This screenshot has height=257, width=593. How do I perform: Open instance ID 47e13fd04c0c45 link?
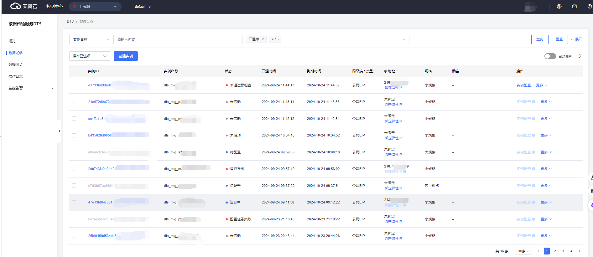pyautogui.click(x=101, y=202)
